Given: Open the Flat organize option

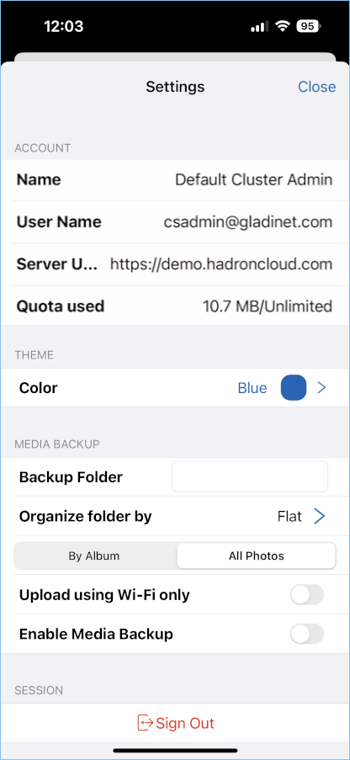Looking at the screenshot, I should 290,516.
